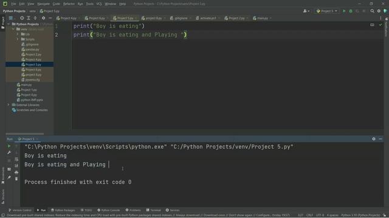Click the green inspection checkmark in editor

pos(380,25)
